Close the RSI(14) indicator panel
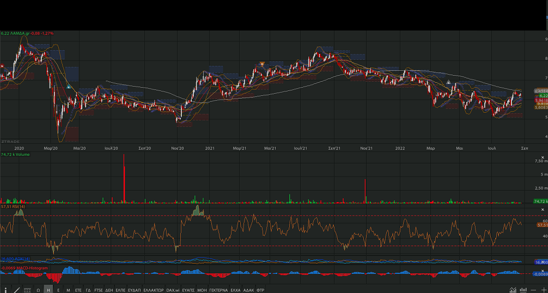548x293 pixels. point(543,210)
